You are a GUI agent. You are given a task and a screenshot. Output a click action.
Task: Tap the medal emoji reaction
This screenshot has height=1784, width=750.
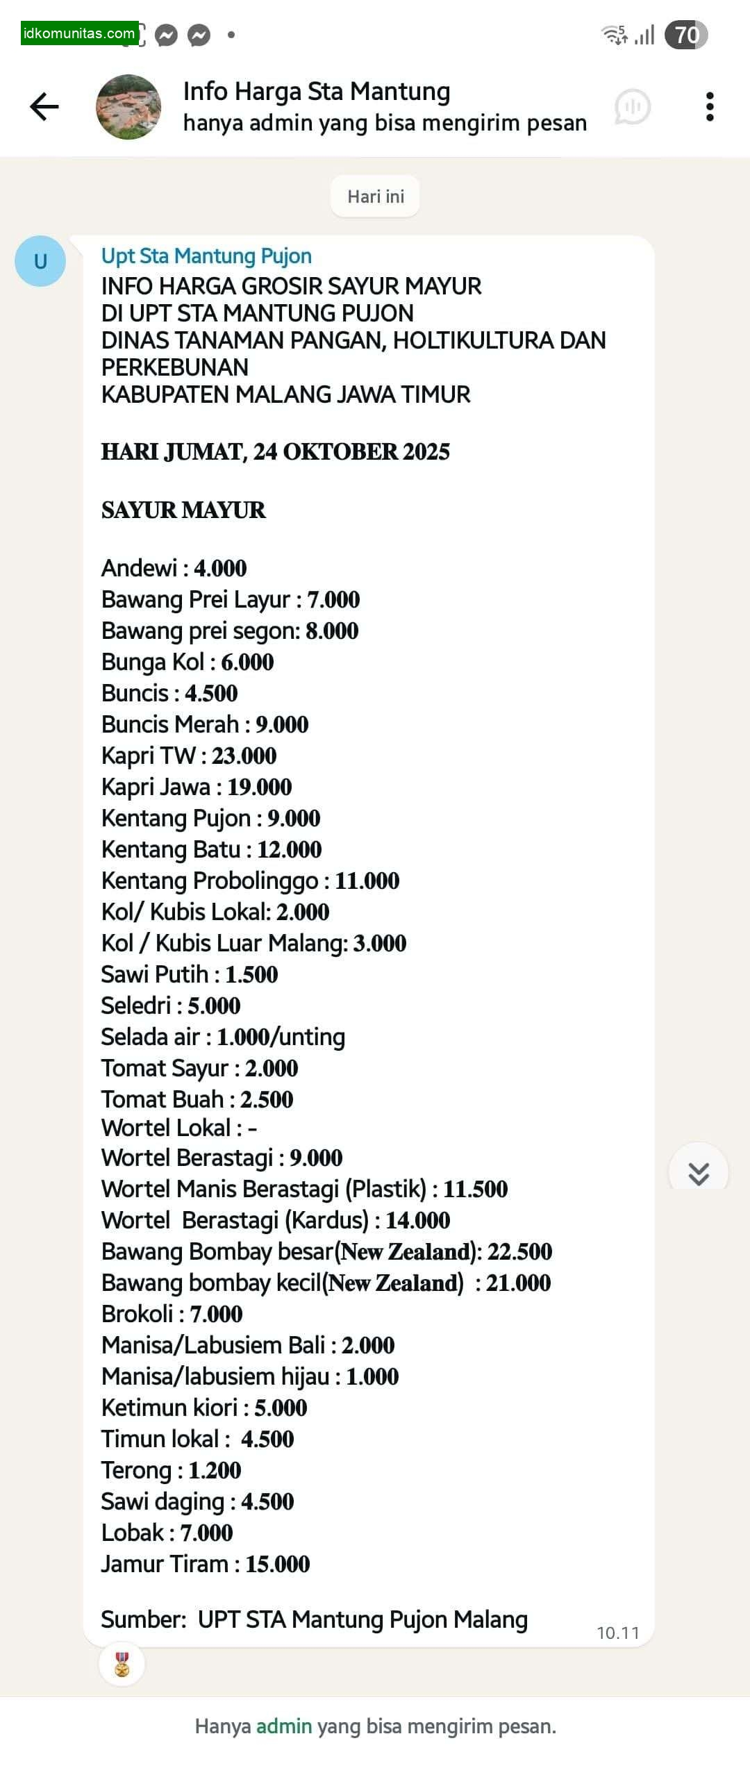pos(122,1664)
